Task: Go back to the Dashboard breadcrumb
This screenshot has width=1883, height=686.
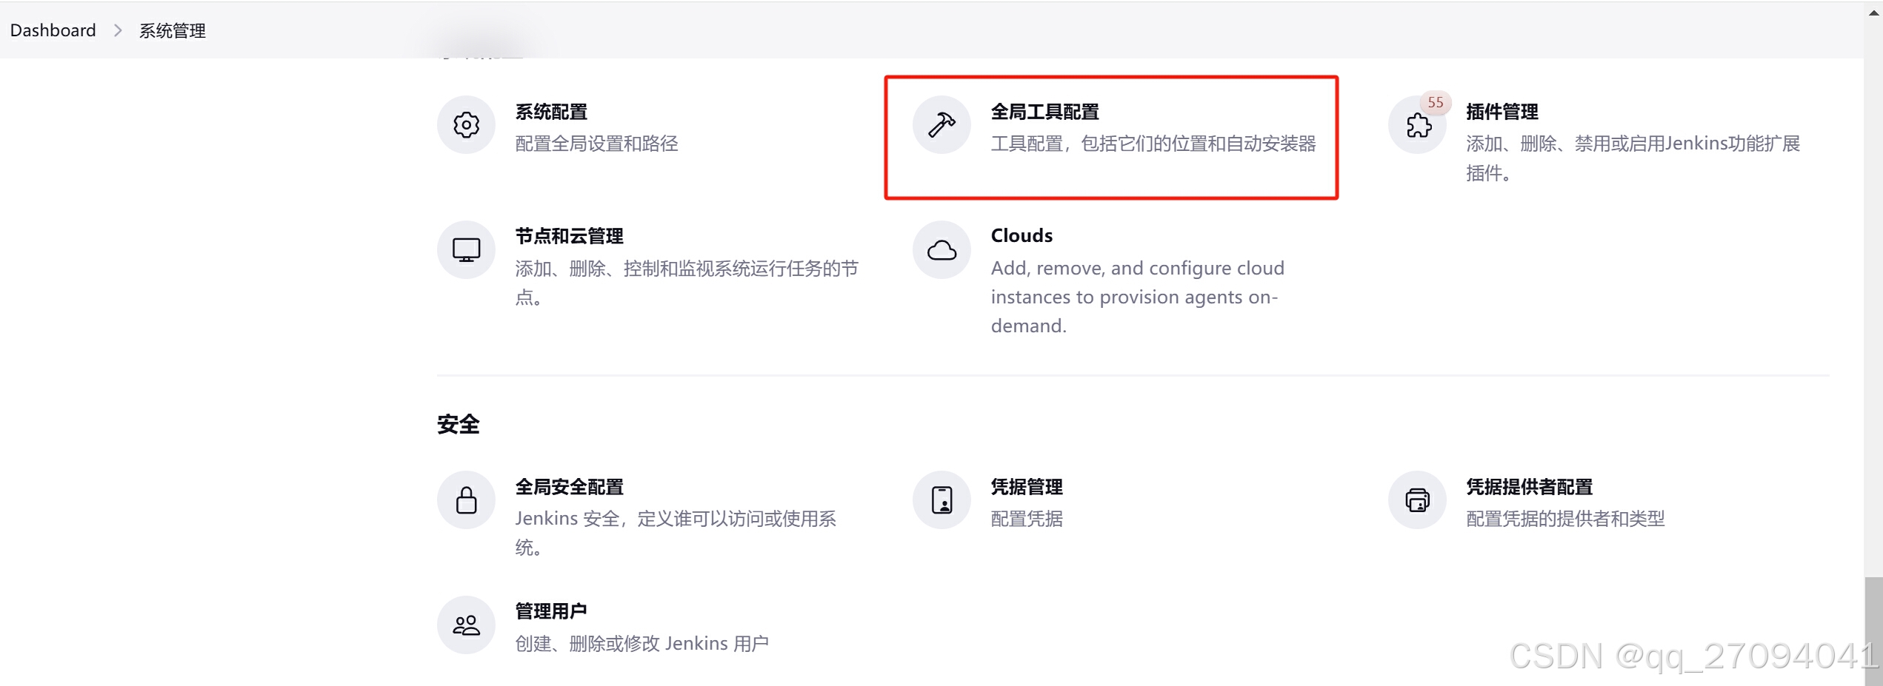Action: (52, 30)
